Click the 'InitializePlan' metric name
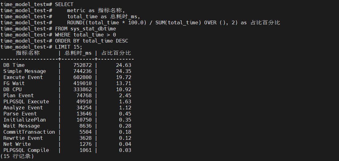 tap(25, 120)
